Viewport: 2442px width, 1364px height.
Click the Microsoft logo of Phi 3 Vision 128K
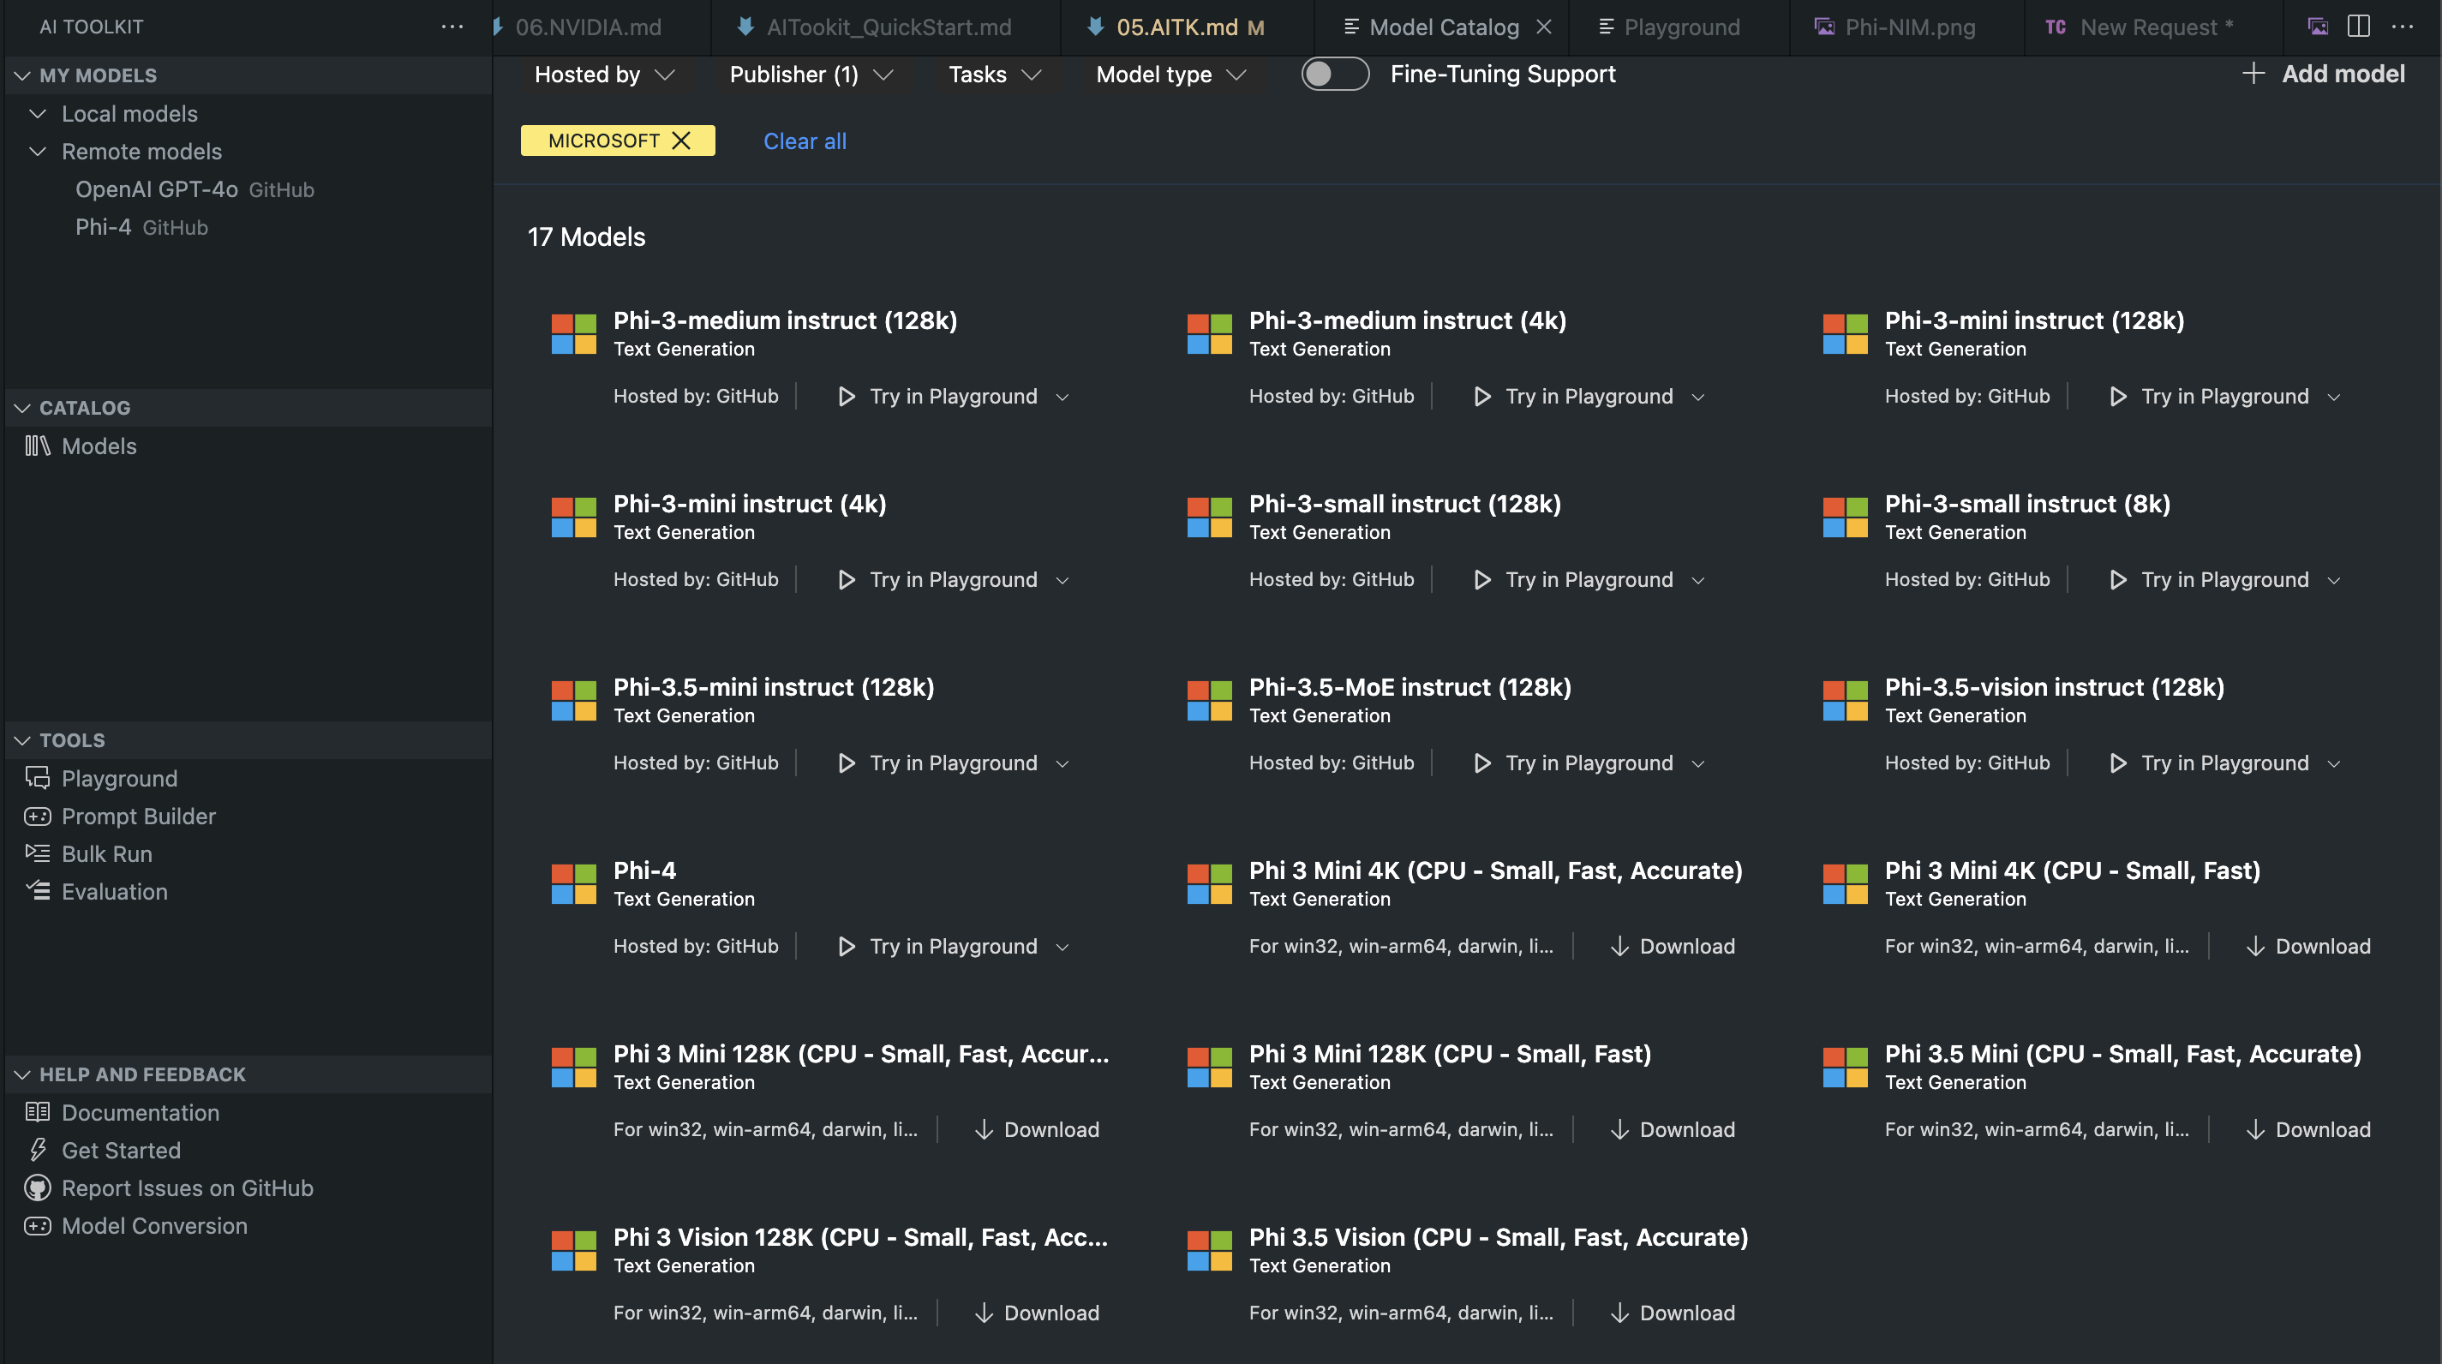coord(573,1250)
